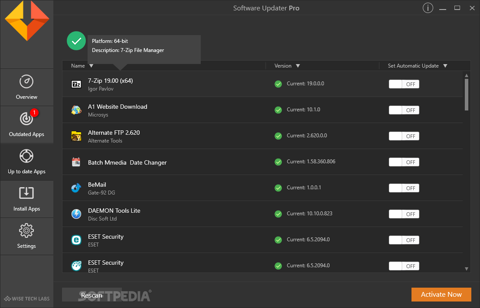
Task: Click the Rescan button
Action: pos(91,295)
